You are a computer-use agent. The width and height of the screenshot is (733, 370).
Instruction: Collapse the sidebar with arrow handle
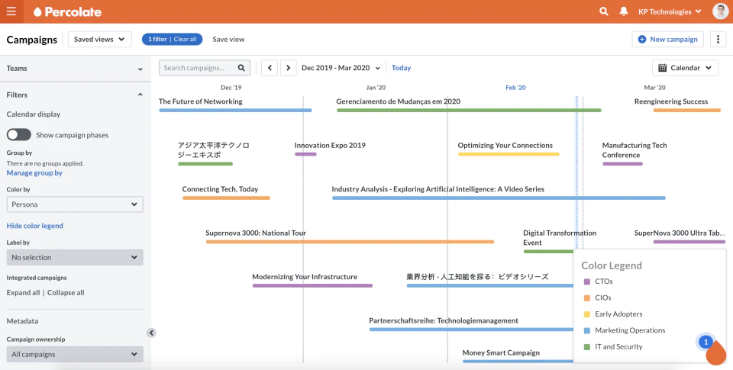(x=150, y=333)
